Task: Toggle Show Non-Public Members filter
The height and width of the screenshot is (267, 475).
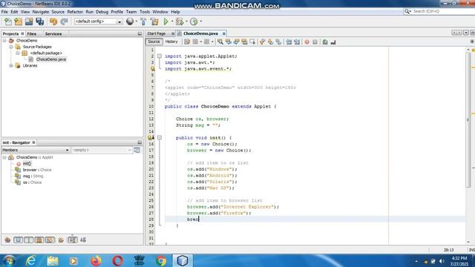Action: (39, 240)
